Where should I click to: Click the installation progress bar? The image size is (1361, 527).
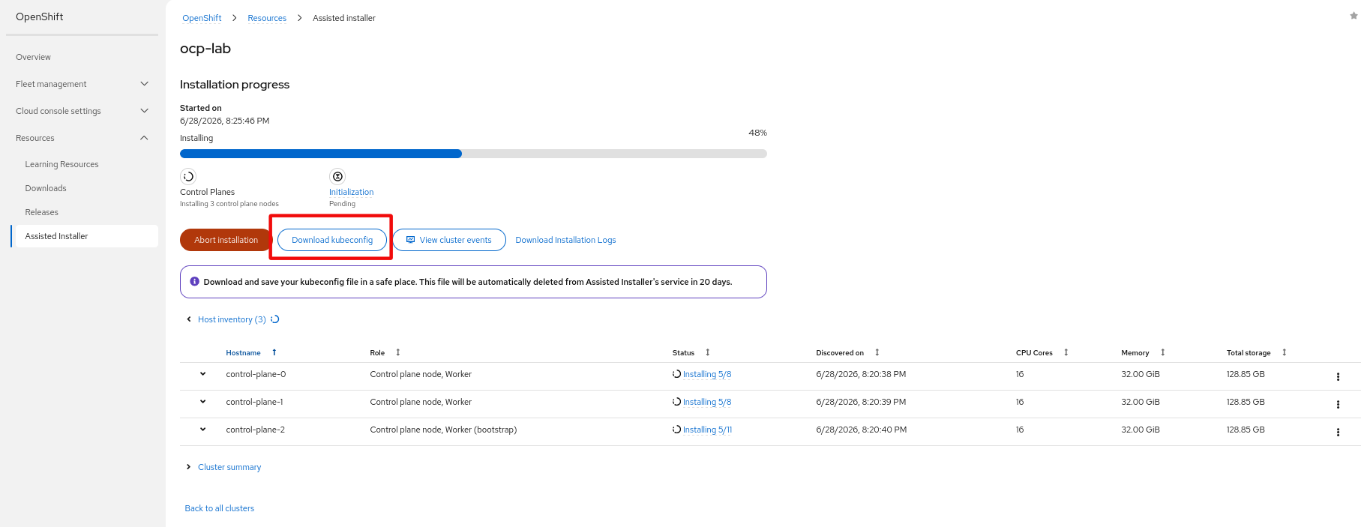coord(473,154)
